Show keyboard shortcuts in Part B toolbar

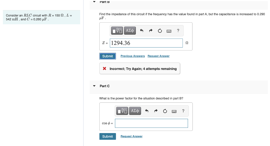point(169,31)
